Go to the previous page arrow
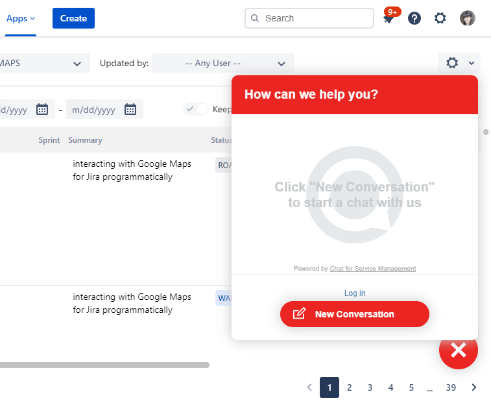This screenshot has height=405, width=491. (309, 387)
